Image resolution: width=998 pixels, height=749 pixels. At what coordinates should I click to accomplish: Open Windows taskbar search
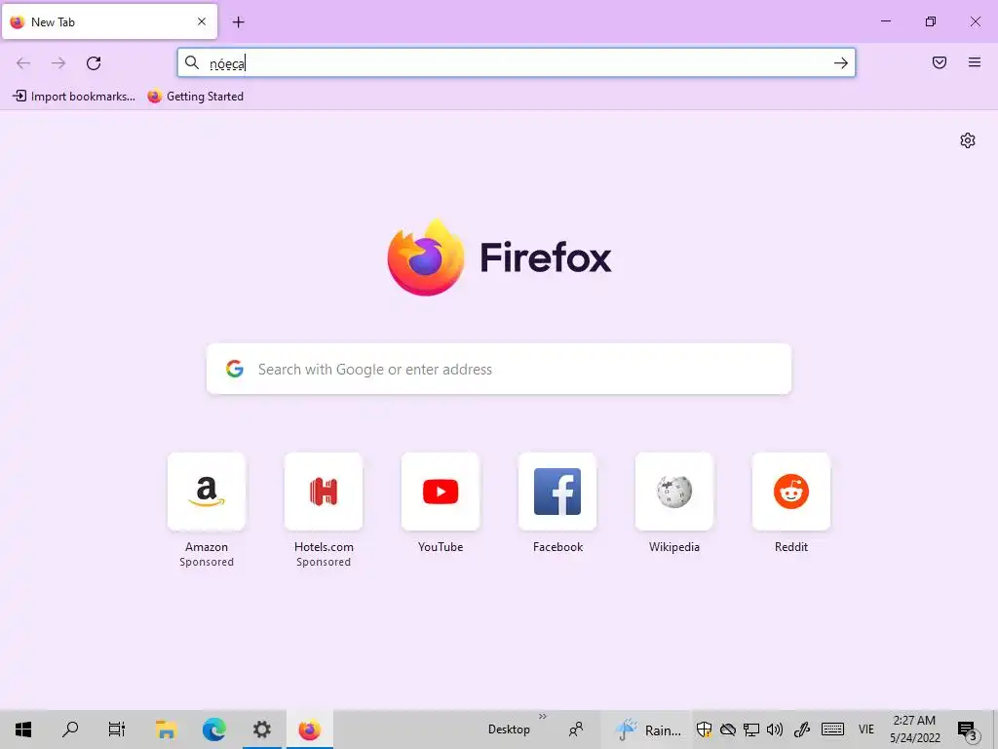click(70, 729)
